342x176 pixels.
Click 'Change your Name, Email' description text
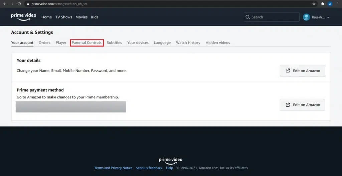tap(71, 71)
